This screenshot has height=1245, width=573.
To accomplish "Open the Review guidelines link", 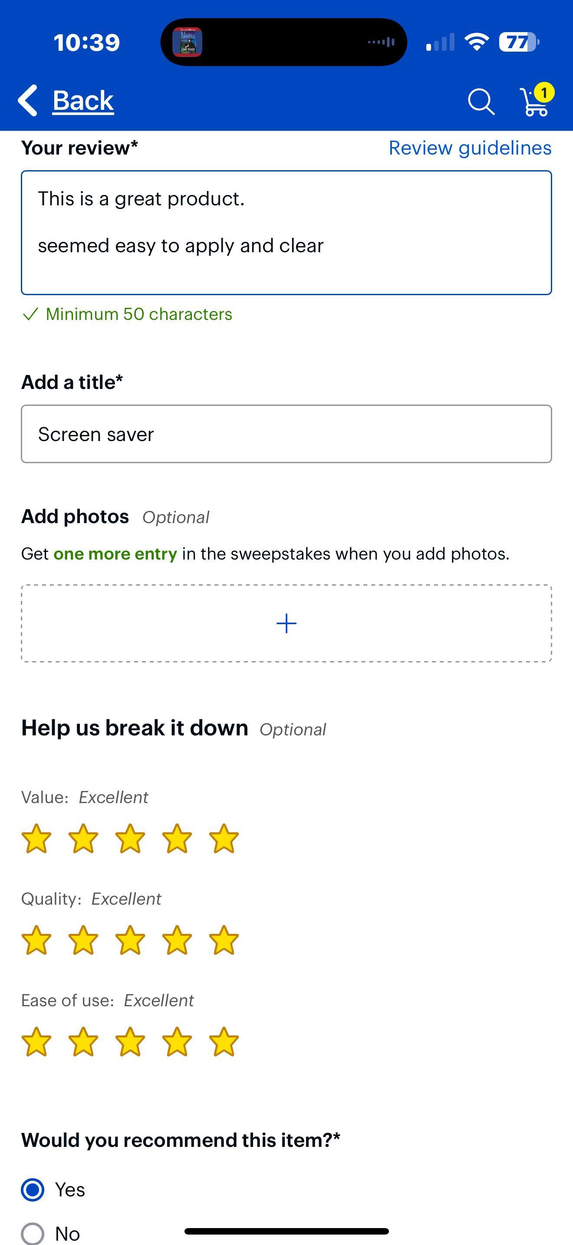I will pyautogui.click(x=471, y=148).
